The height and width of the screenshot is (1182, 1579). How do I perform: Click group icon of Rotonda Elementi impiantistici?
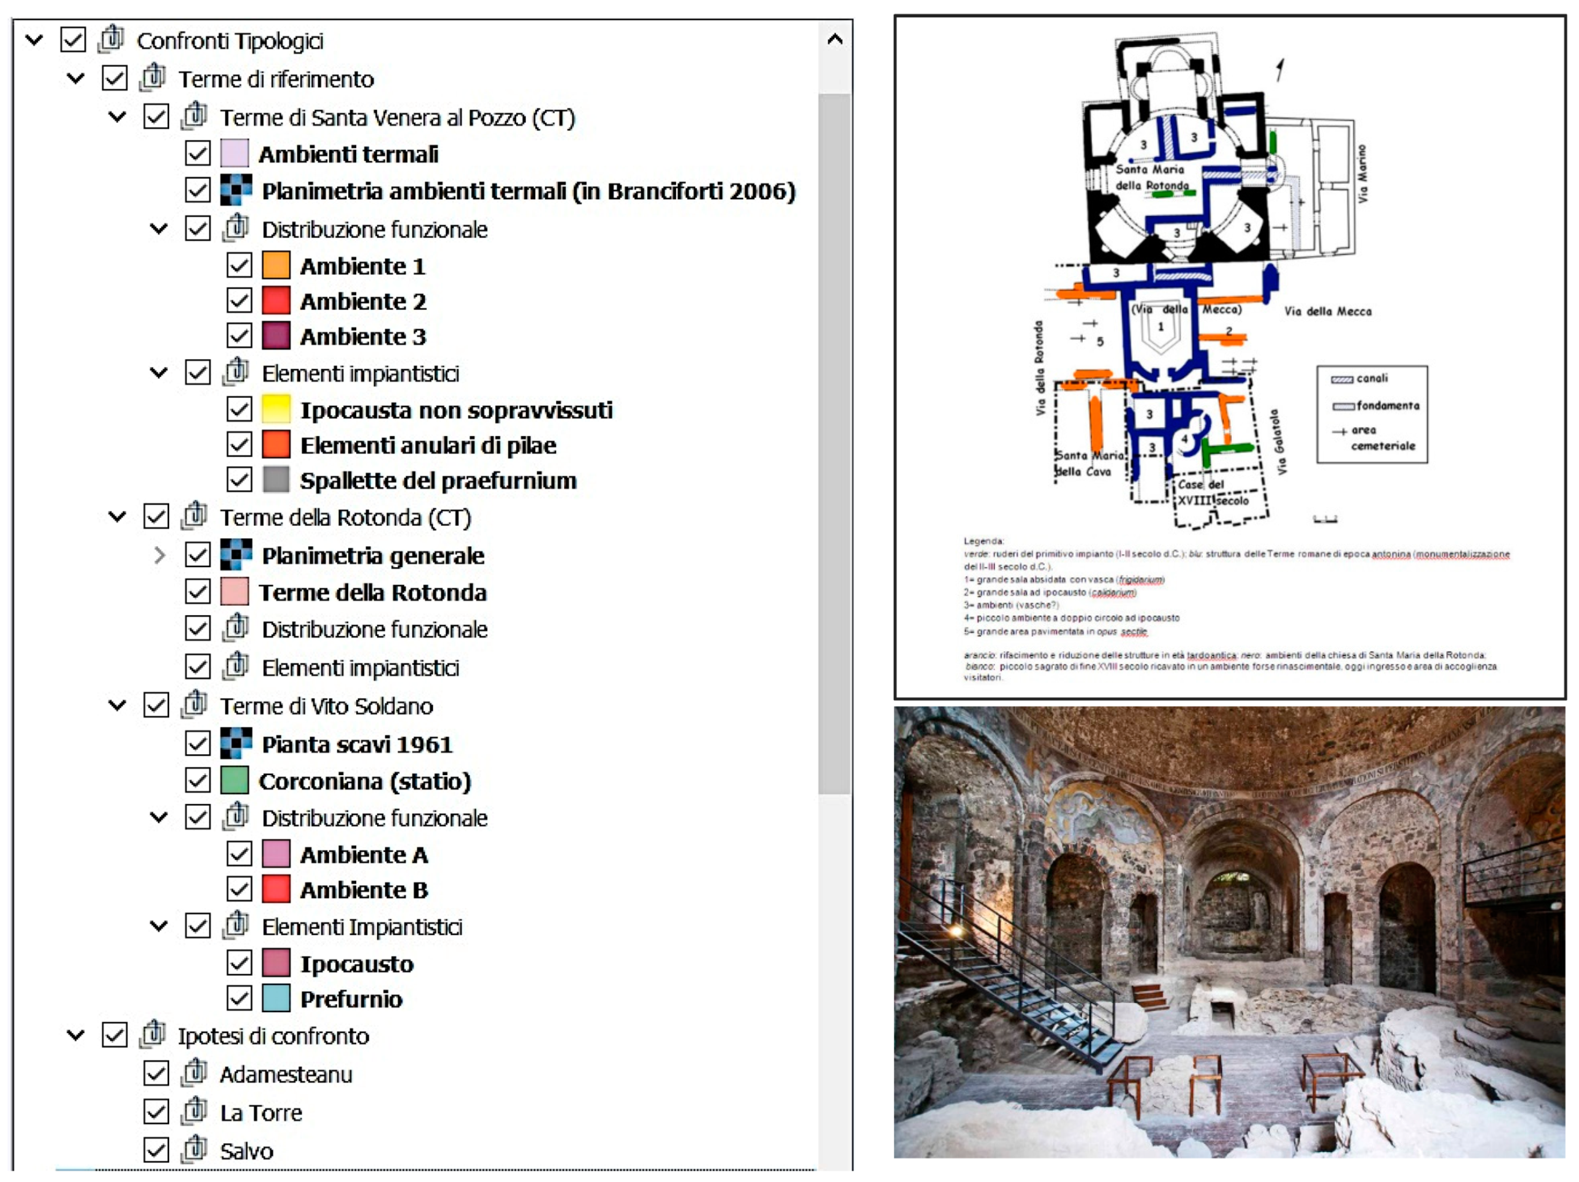pyautogui.click(x=235, y=666)
